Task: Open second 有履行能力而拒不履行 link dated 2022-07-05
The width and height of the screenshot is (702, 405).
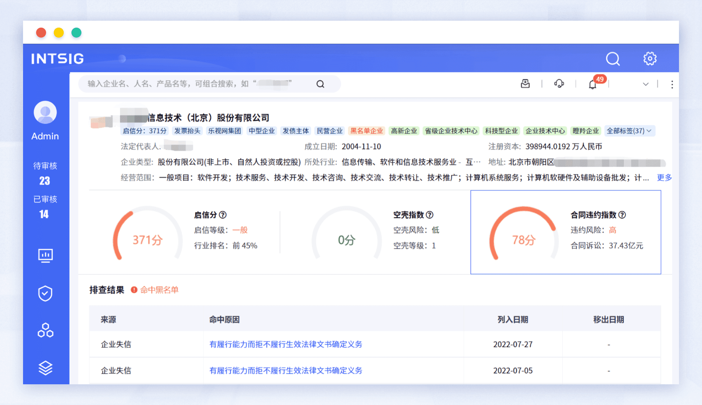Action: coord(286,370)
